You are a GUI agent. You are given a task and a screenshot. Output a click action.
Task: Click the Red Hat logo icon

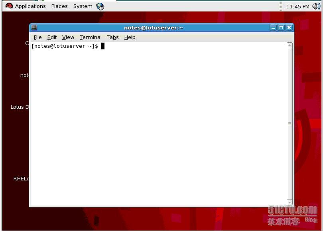pos(9,6)
